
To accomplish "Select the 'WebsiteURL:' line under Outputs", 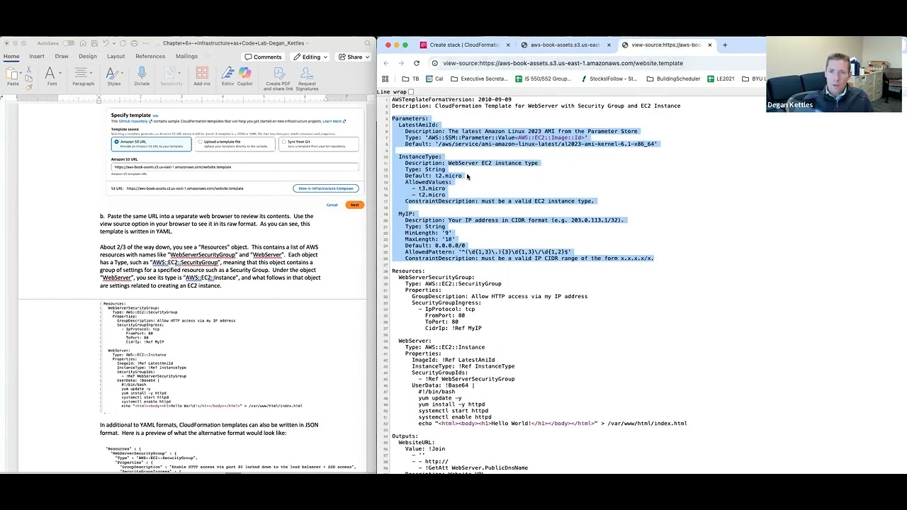I will click(x=417, y=443).
